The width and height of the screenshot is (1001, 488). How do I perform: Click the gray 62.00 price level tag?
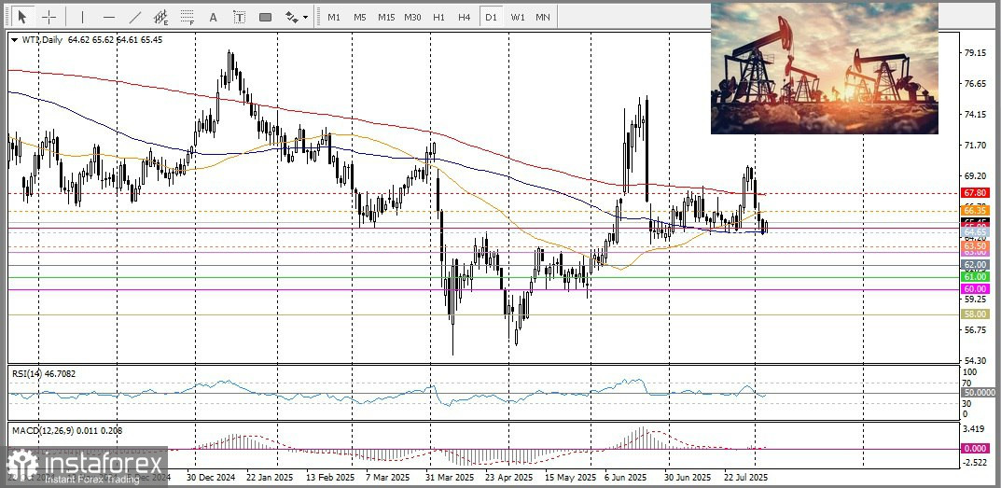(x=976, y=264)
